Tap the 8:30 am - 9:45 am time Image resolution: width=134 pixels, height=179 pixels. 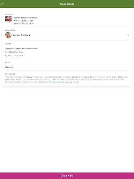click(x=23, y=21)
